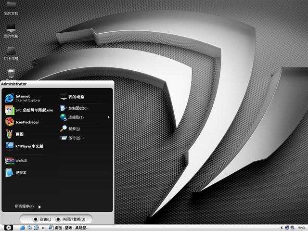This screenshot has height=231, width=308.
Task: Click second quick launch globe icon
Action: 29,228
